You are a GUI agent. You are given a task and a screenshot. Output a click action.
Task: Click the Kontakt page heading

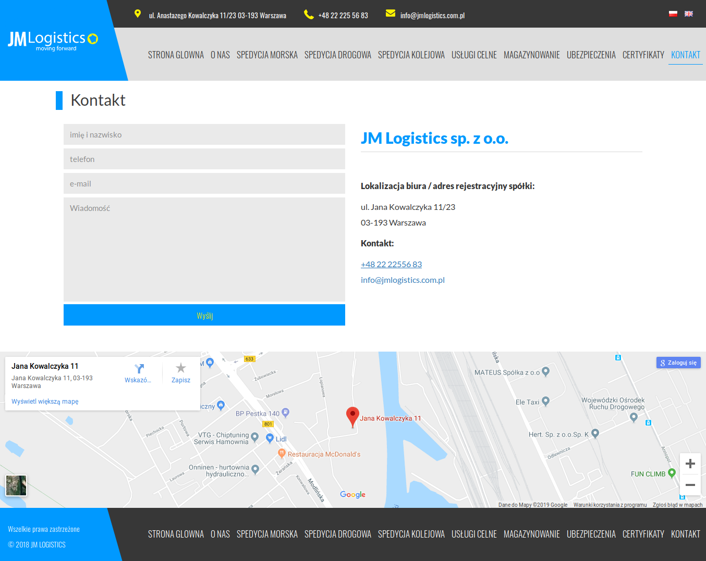click(98, 100)
